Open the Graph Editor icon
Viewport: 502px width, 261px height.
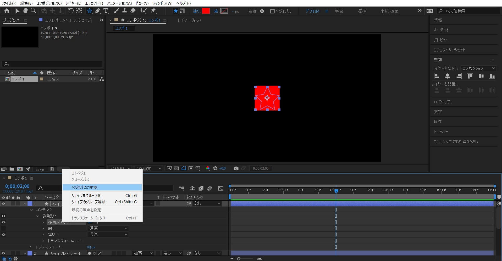pos(221,188)
